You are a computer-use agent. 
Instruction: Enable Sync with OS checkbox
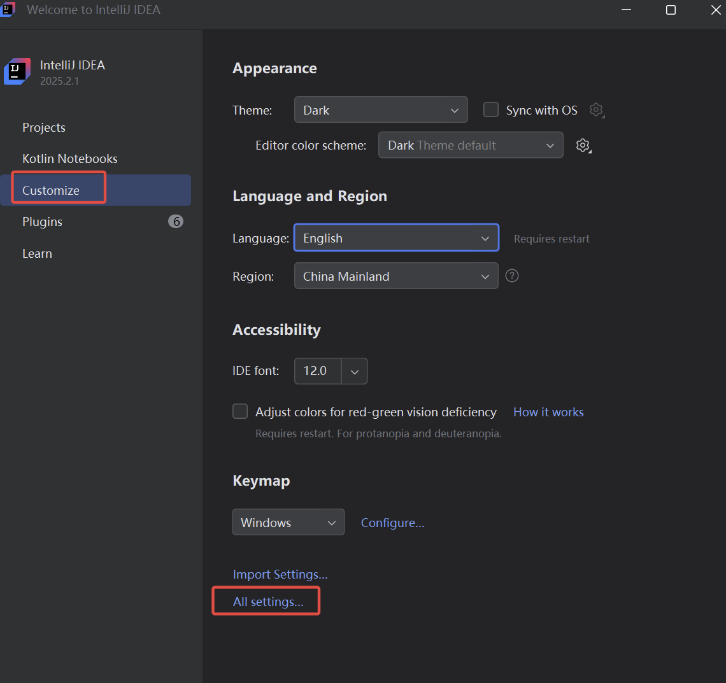(491, 109)
